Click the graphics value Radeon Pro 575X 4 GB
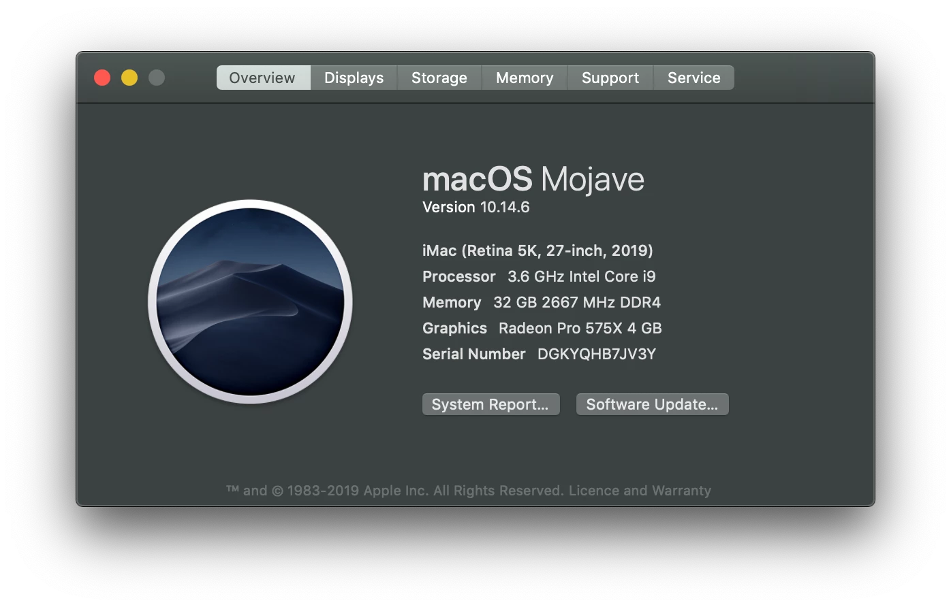 (x=580, y=328)
